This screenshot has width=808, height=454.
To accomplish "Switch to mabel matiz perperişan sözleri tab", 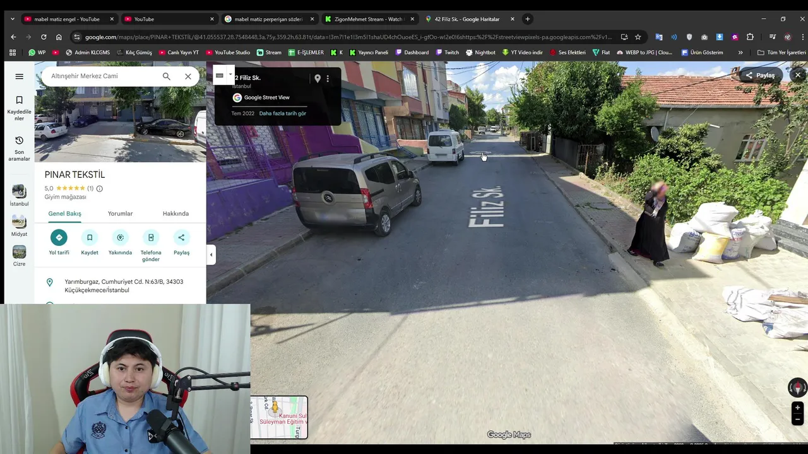I will click(x=268, y=19).
